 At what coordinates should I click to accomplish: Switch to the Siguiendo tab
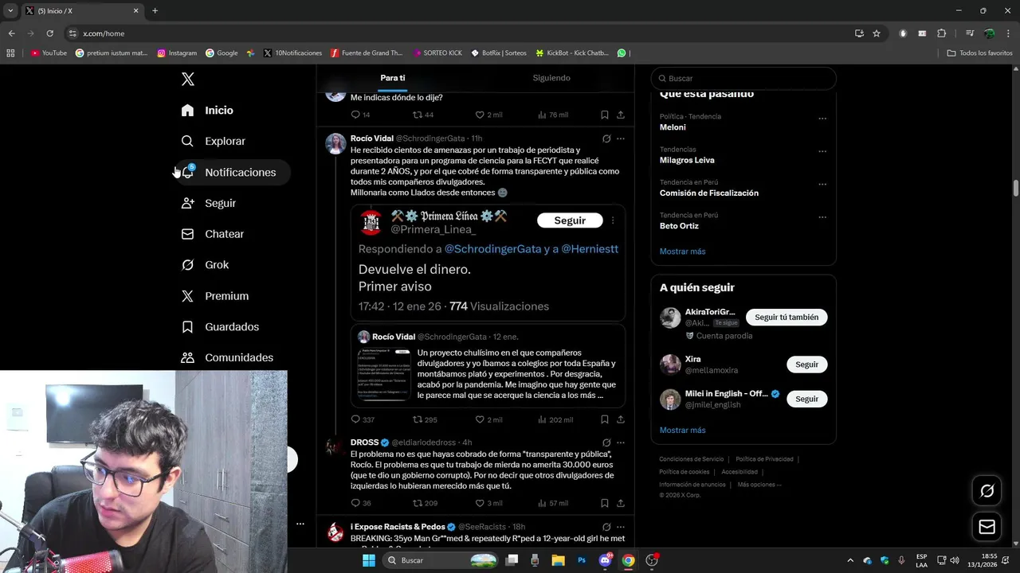pyautogui.click(x=551, y=78)
